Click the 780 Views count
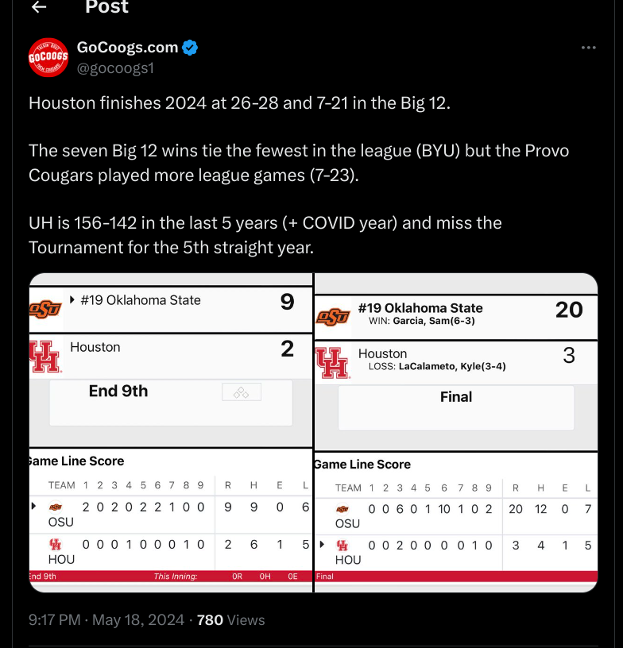 pos(230,620)
